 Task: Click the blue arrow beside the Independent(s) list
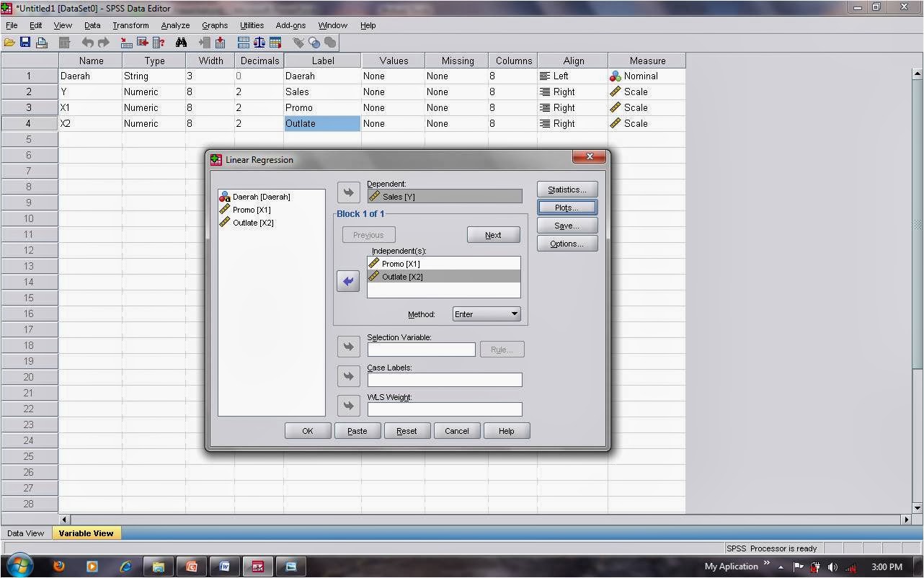(x=349, y=281)
